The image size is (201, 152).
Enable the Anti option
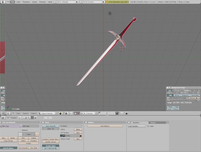click(169, 109)
